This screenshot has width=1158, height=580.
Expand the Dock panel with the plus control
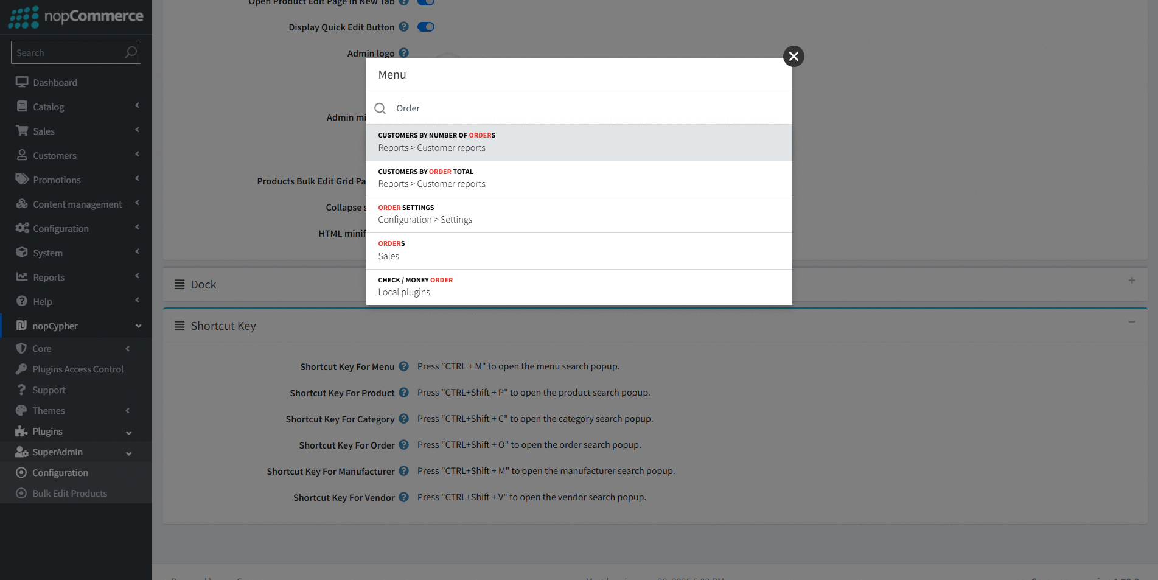[1131, 281]
